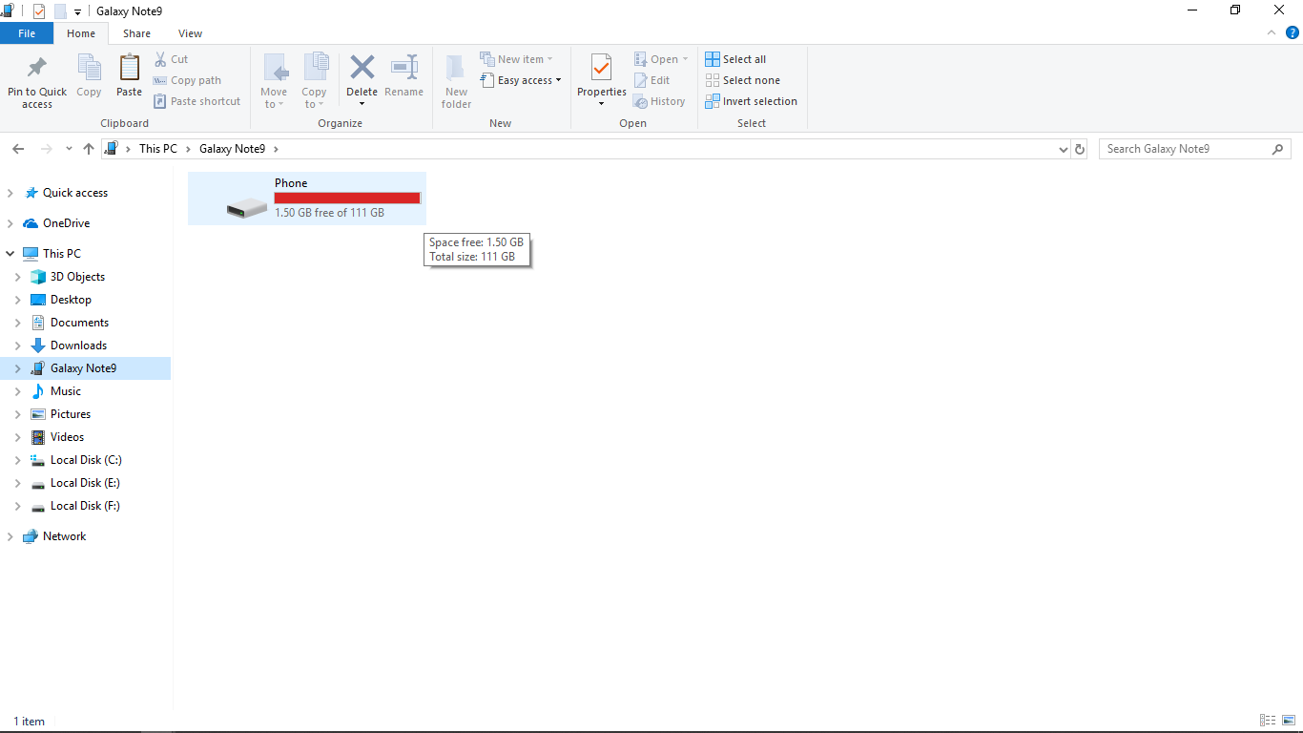Viewport: 1303px width, 733px height.
Task: Click the Cut scissors icon
Action: coord(160,59)
